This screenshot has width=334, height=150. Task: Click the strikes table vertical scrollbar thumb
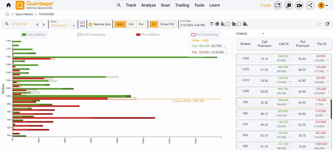331,109
